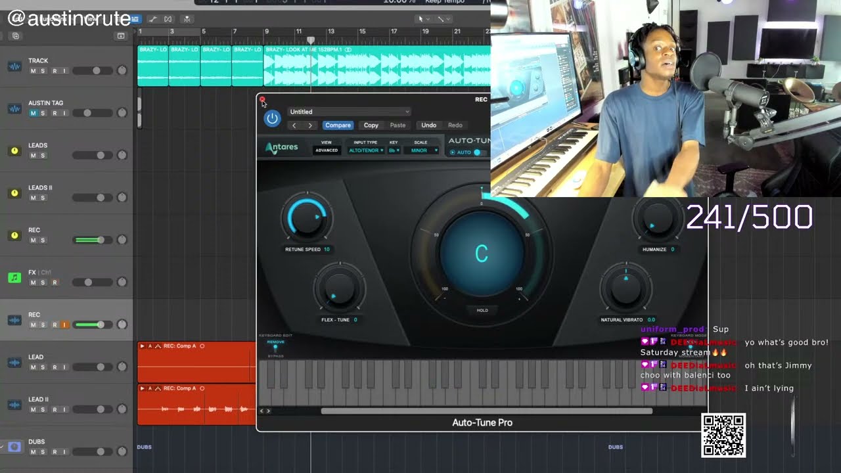Disable input monitoring on selected REC track
Image resolution: width=841 pixels, height=473 pixels.
[x=64, y=325]
